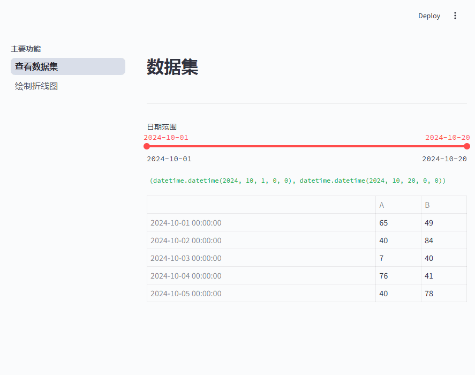Click the middle of the date range track
Viewport: 475px width, 375px height.
tap(307, 146)
